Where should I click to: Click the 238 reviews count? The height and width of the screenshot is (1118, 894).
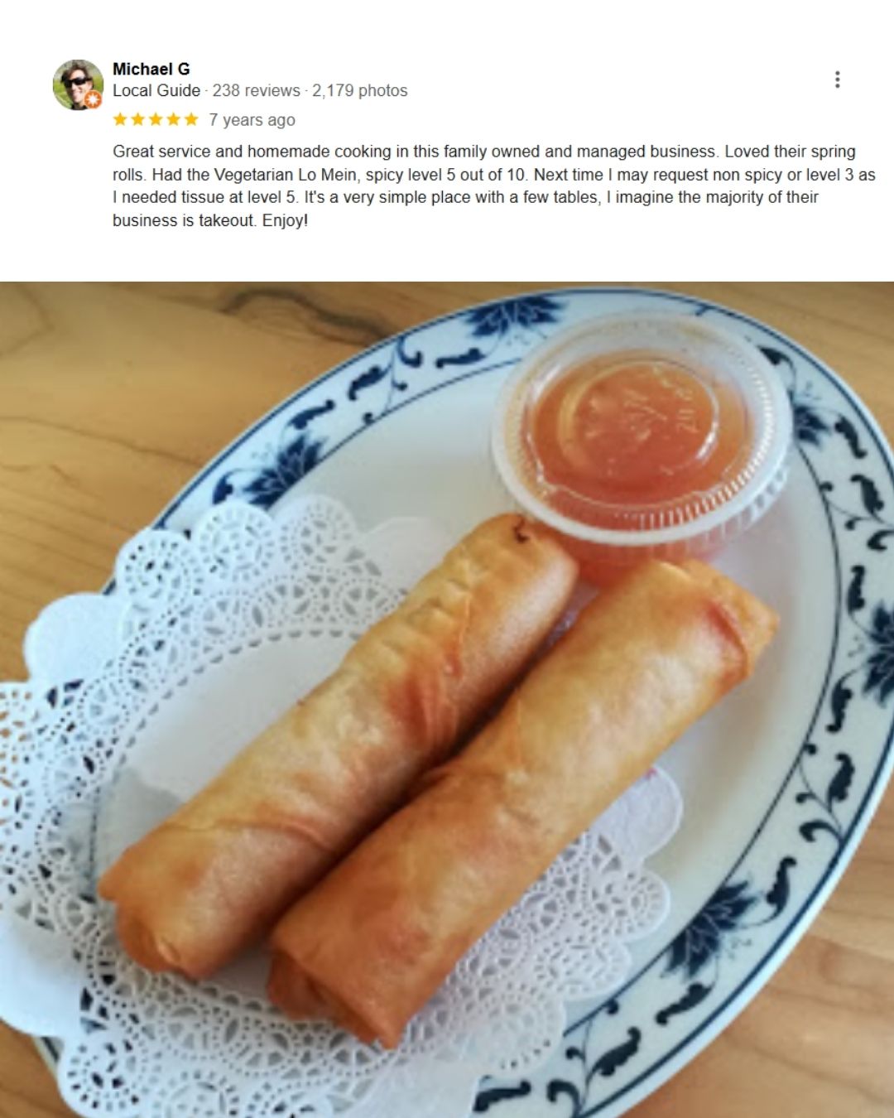(256, 90)
